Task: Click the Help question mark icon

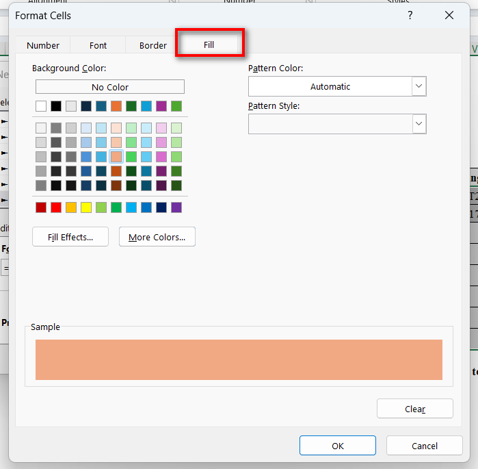Action: (x=410, y=15)
